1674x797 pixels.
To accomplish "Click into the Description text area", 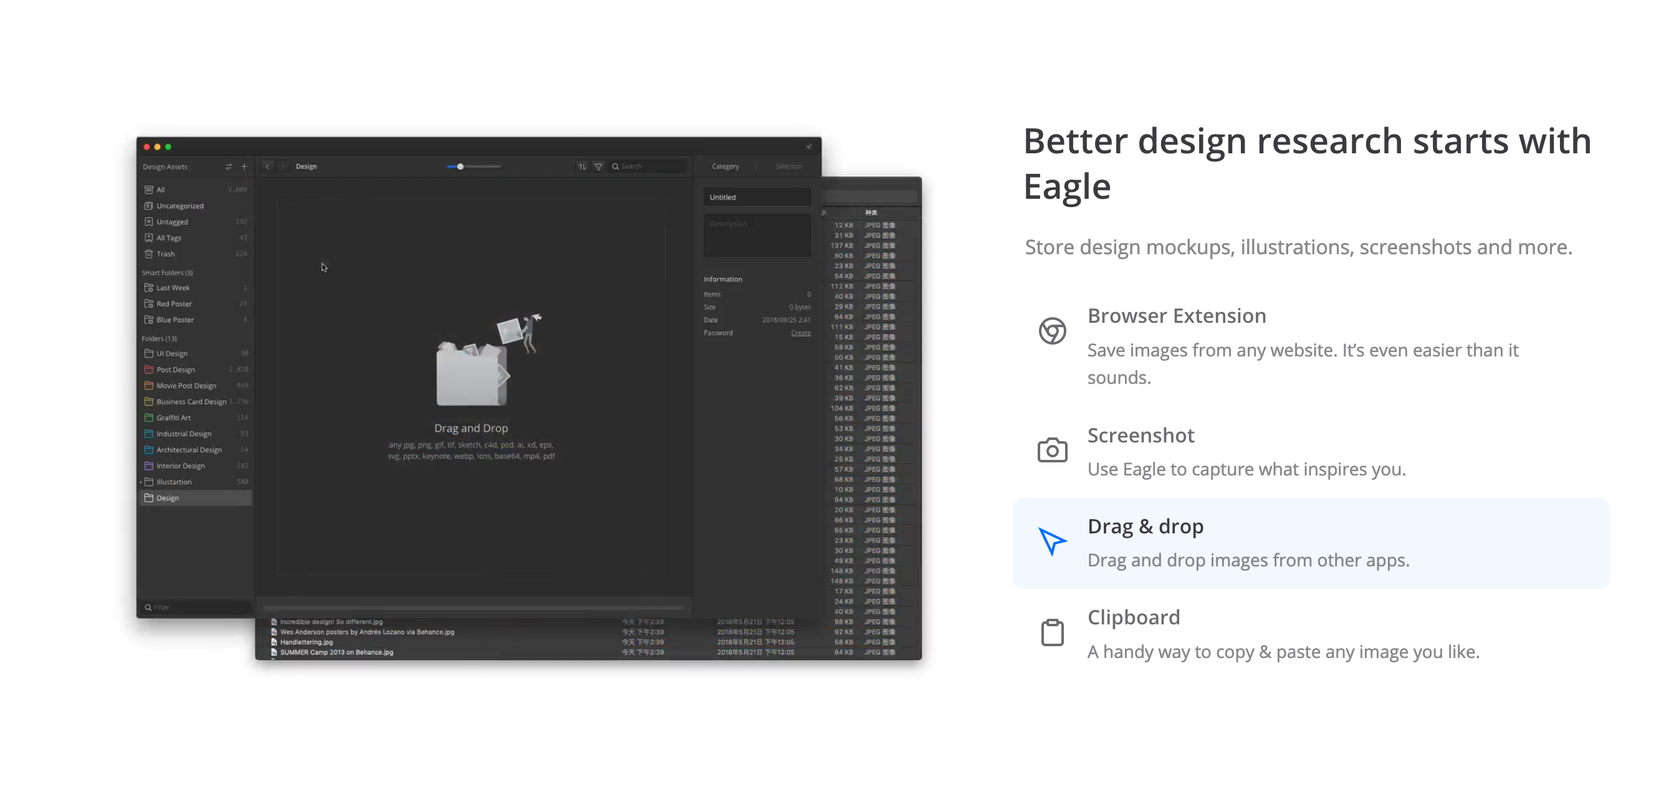I will pyautogui.click(x=757, y=236).
